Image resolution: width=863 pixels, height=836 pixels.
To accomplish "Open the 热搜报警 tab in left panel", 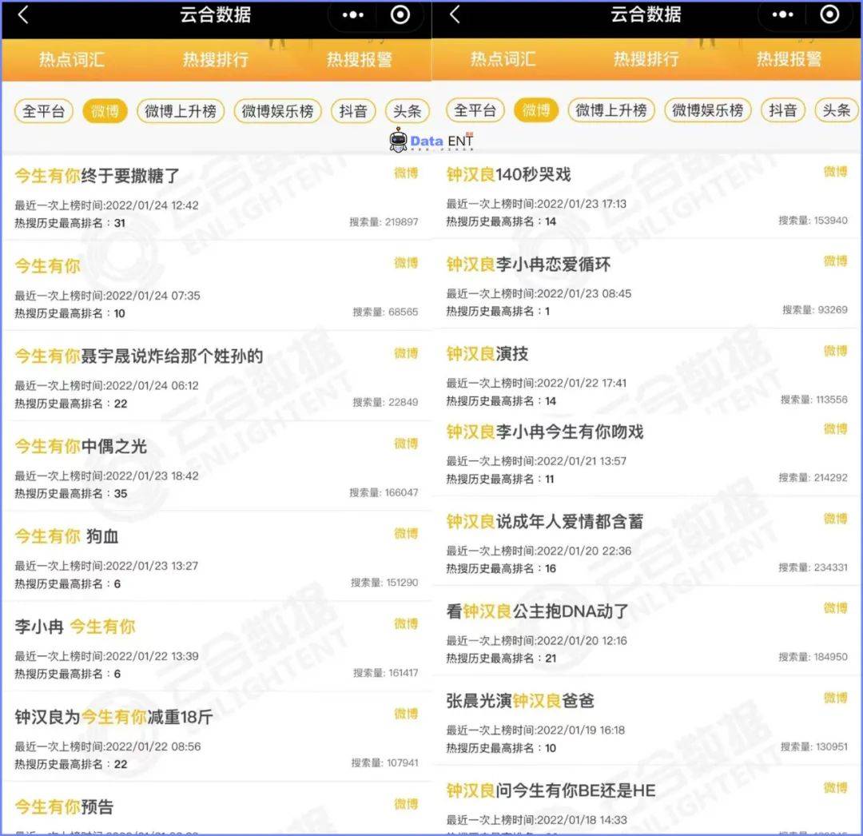I will 359,59.
